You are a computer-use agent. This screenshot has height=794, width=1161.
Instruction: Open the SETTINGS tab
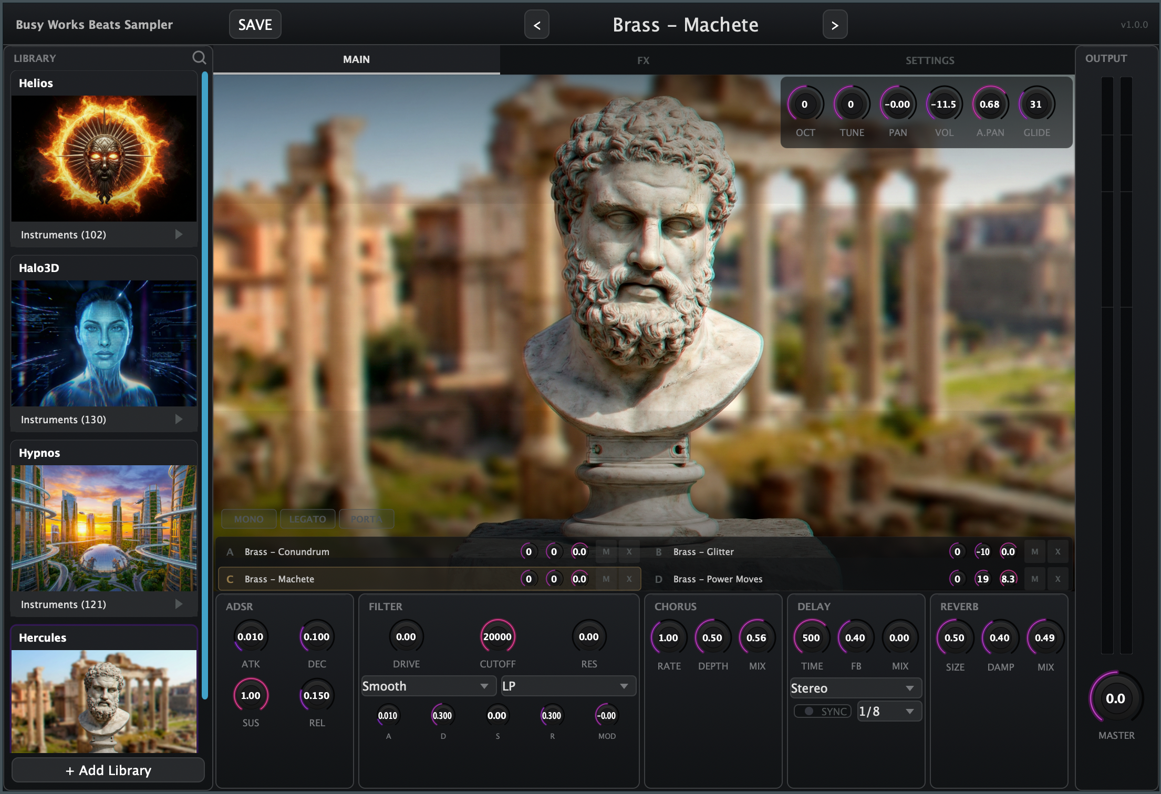coord(929,60)
